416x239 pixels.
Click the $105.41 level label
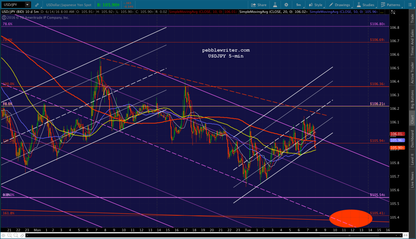click(x=377, y=213)
